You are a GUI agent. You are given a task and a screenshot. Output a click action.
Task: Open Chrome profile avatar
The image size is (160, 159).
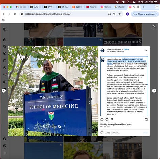pyautogui.click(x=127, y=14)
